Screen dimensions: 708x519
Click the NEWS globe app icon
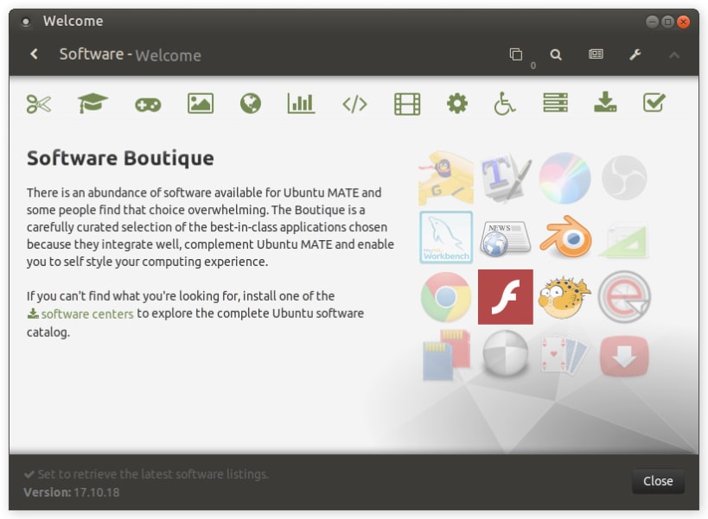pyautogui.click(x=505, y=238)
